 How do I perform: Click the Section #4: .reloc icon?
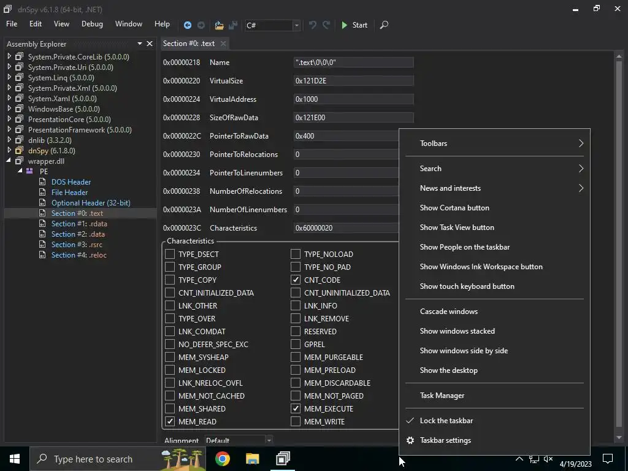42,255
